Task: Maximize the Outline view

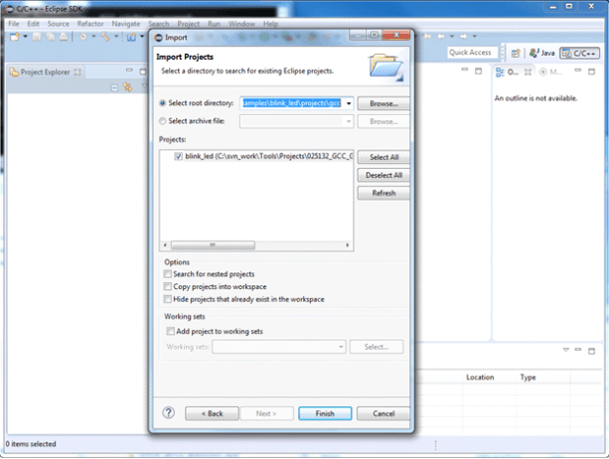Action: pyautogui.click(x=591, y=72)
